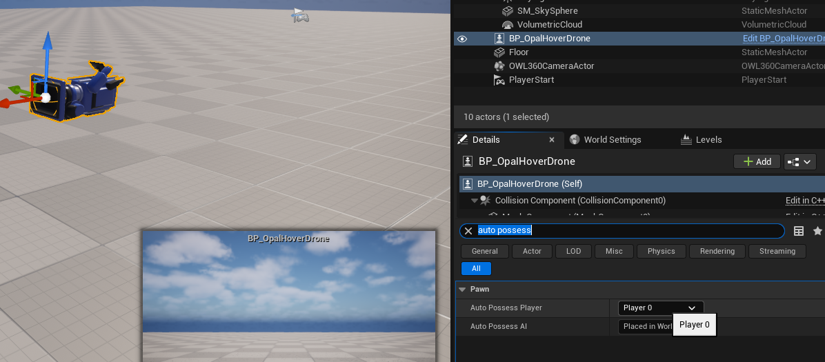Image resolution: width=825 pixels, height=362 pixels.
Task: Filter details by Rendering category
Action: pos(717,252)
